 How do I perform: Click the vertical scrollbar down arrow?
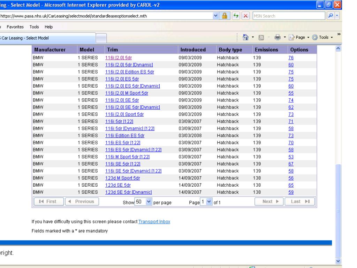pyautogui.click(x=338, y=261)
